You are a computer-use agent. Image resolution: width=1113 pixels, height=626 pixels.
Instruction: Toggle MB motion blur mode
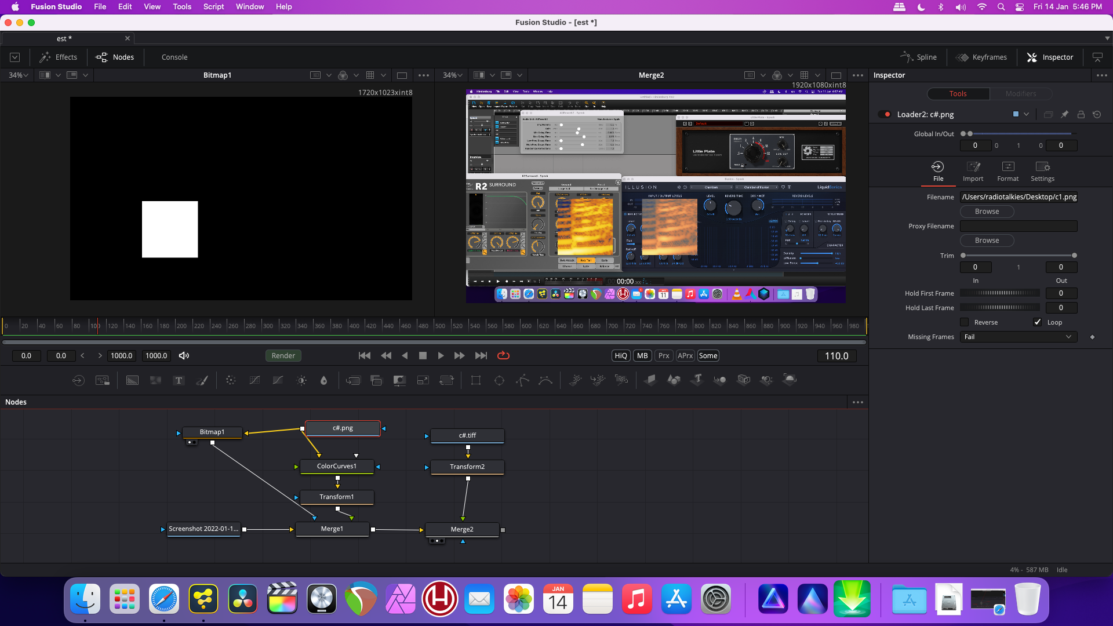[642, 356]
